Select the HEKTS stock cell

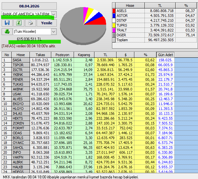[x=21, y=118]
